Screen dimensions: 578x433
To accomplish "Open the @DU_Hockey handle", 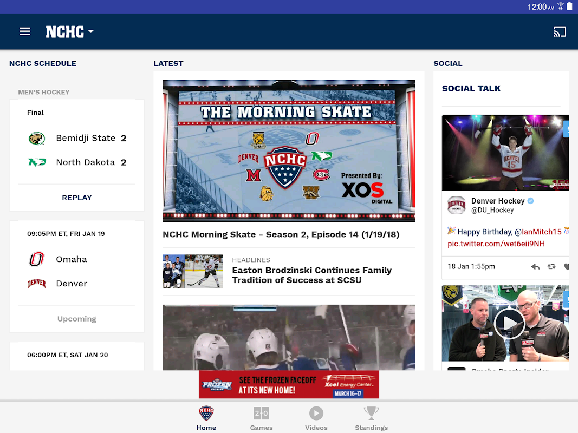I will click(492, 210).
